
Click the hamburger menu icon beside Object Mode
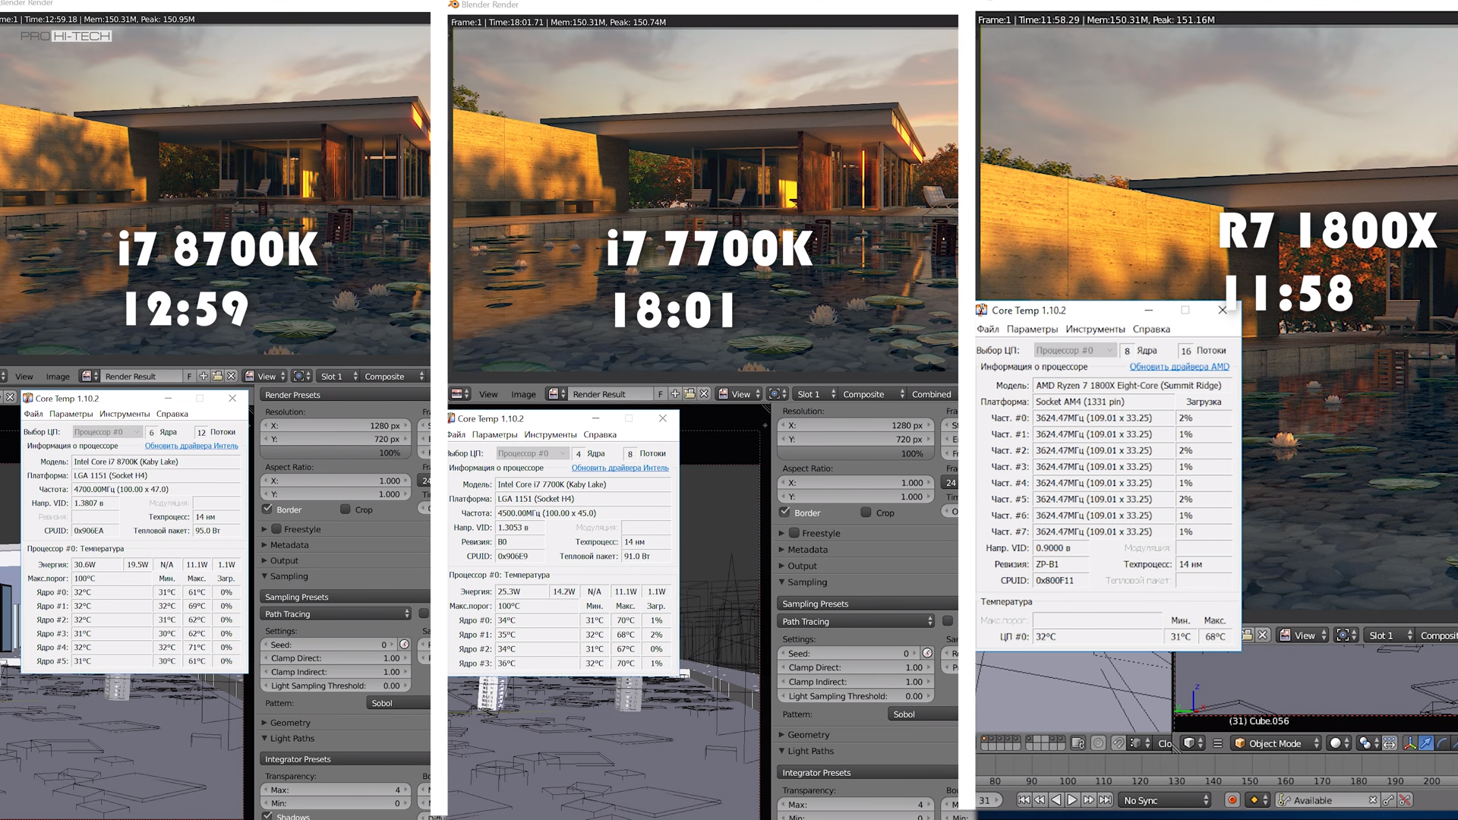point(1218,743)
